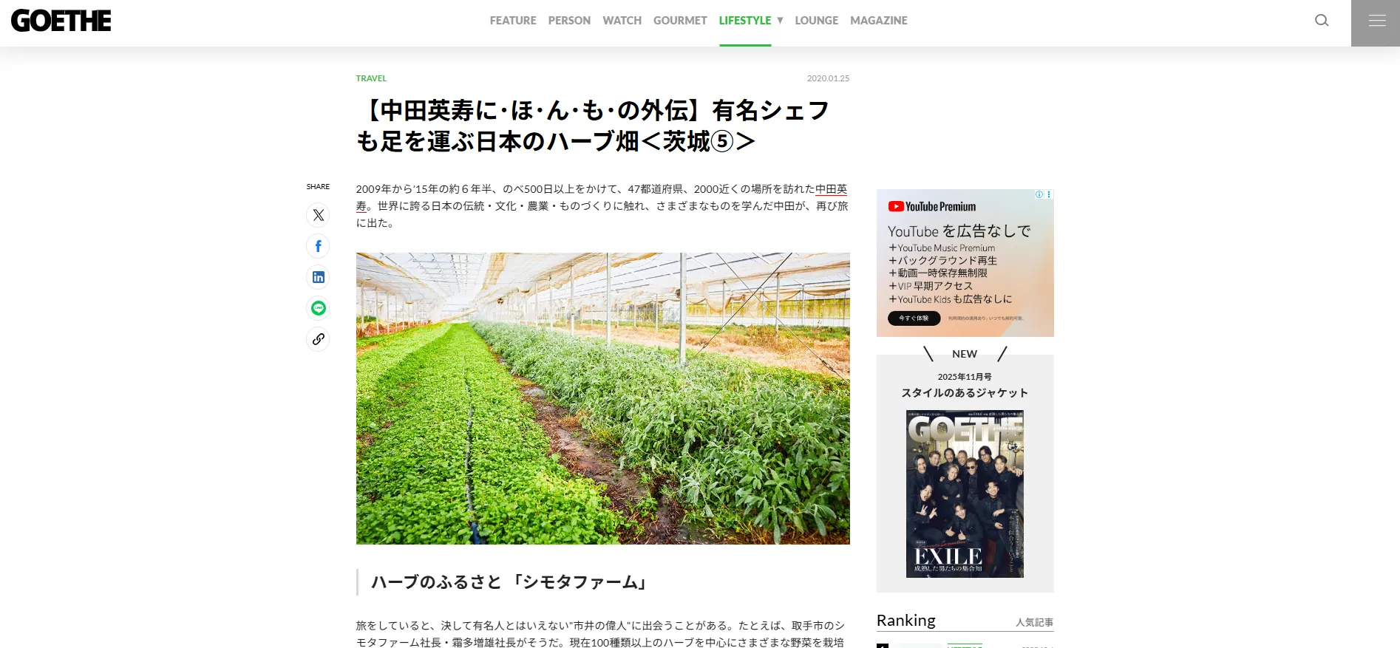This screenshot has width=1400, height=648.
Task: Open the hamburger menu
Action: click(x=1376, y=23)
